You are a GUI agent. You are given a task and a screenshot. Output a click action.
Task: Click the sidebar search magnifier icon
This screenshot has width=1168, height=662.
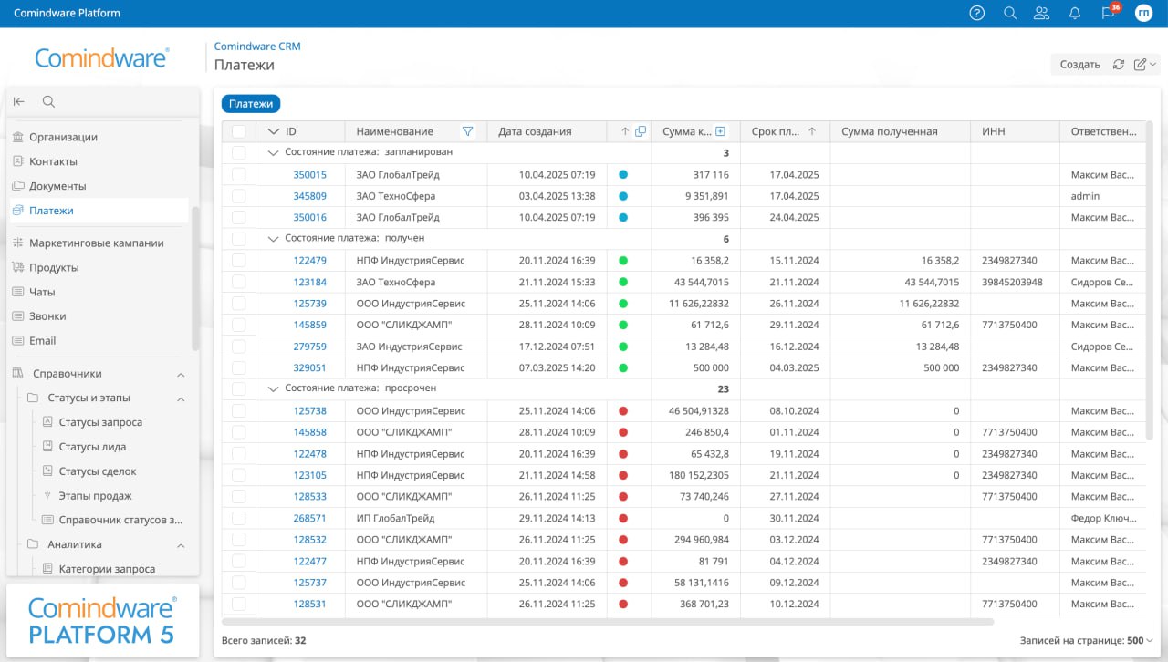point(49,102)
